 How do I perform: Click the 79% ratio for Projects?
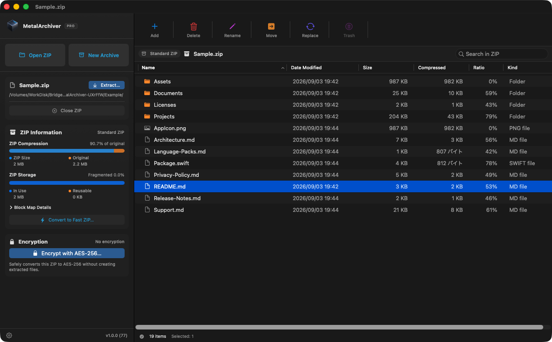coord(491,116)
